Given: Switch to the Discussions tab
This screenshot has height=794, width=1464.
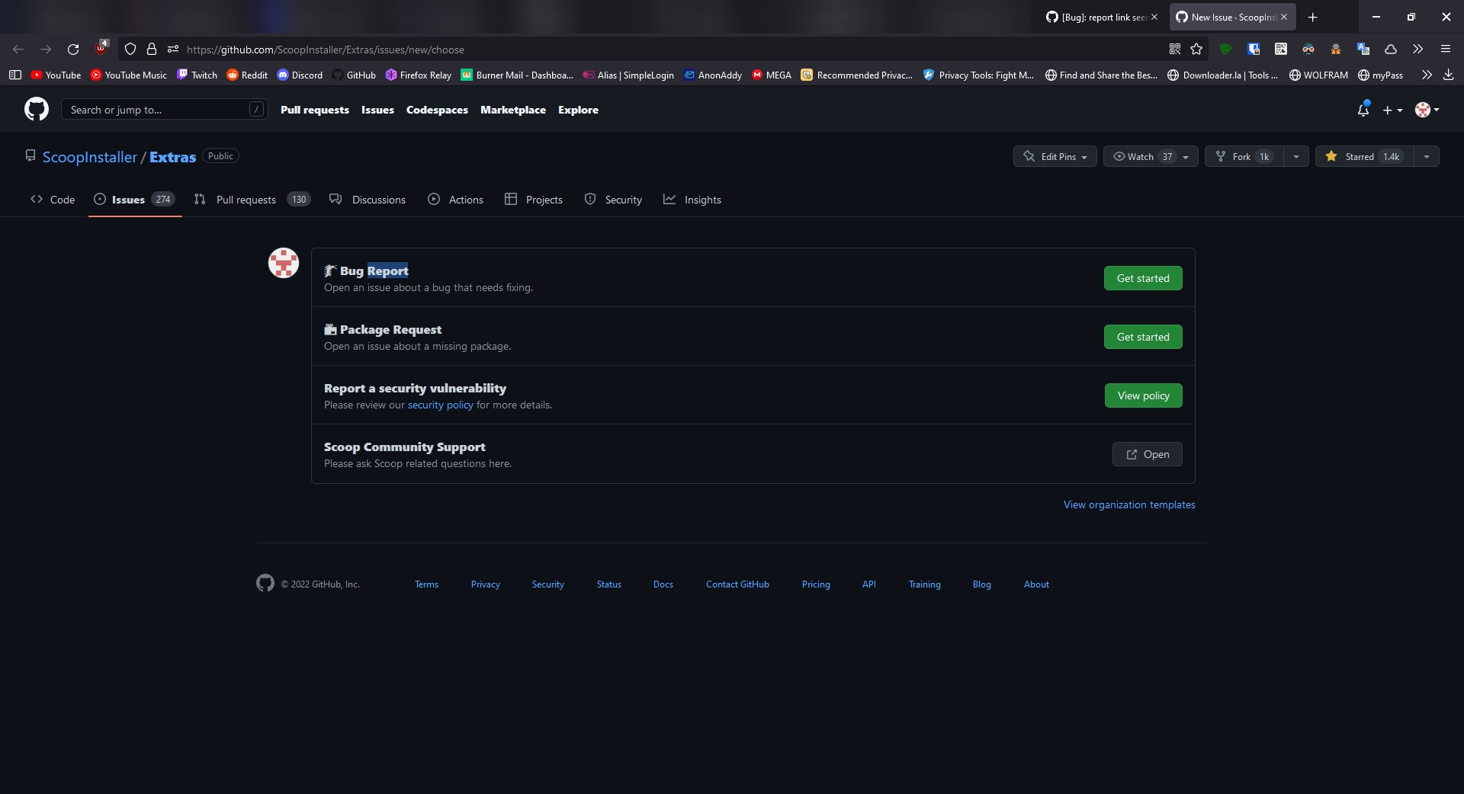Looking at the screenshot, I should 377,200.
